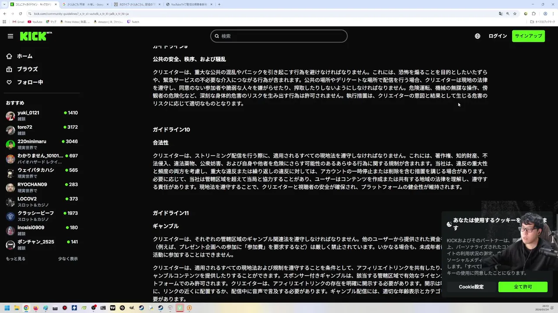This screenshot has height=313, width=558.
Task: Open ポンチャン_2525 channel
Action: (x=42, y=245)
